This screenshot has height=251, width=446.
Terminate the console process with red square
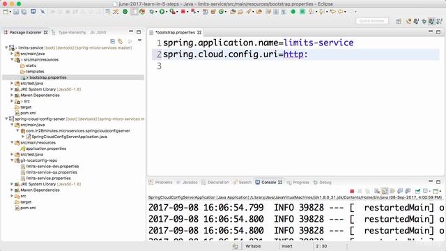pyautogui.click(x=352, y=191)
